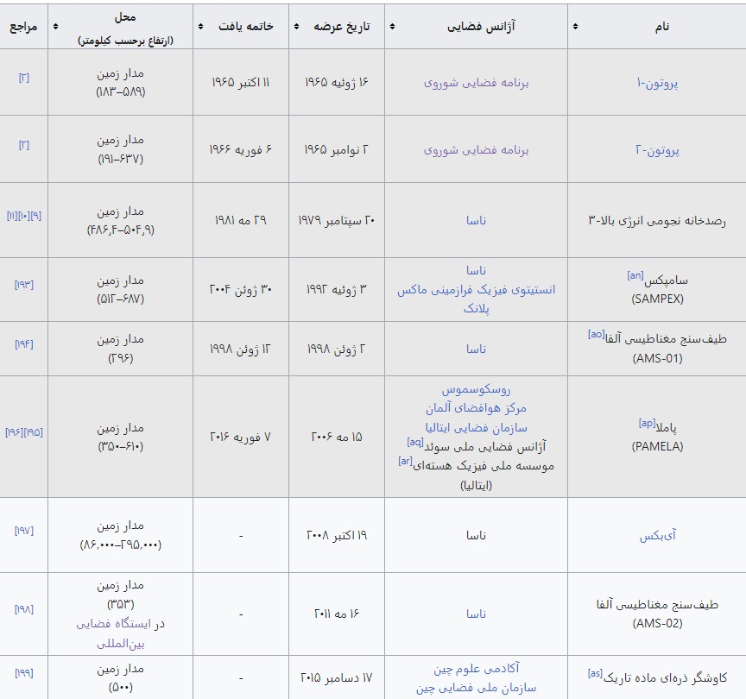Open reference [۱۹۹] in کاوشگر ماده تاریک row
746x699 pixels.
24,673
